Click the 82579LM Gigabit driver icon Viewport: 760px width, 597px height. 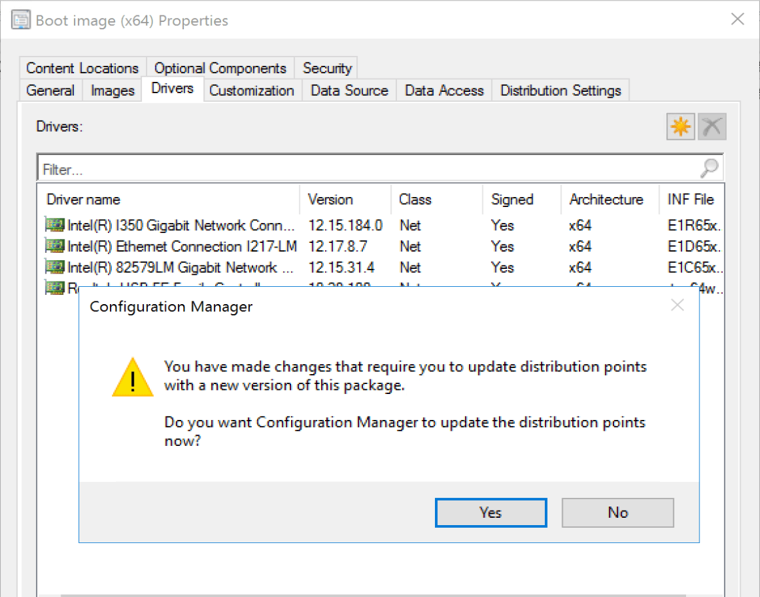[x=55, y=268]
